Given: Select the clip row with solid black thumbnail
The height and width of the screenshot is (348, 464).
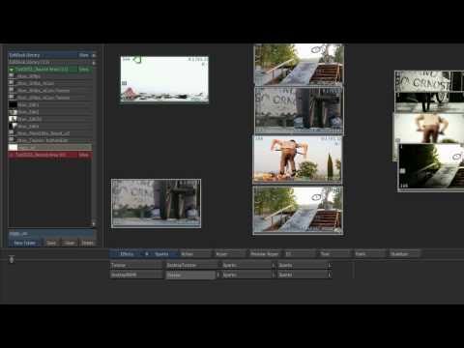Looking at the screenshot, I should click(x=50, y=104).
